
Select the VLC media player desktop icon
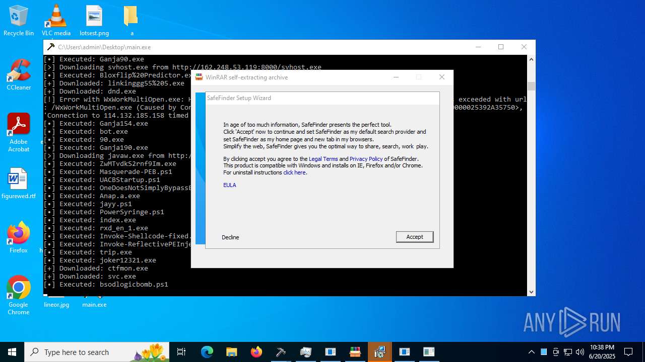tap(56, 21)
